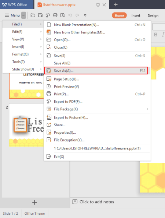
Task: Click the Undo arrow icon
Action: [x=70, y=15]
